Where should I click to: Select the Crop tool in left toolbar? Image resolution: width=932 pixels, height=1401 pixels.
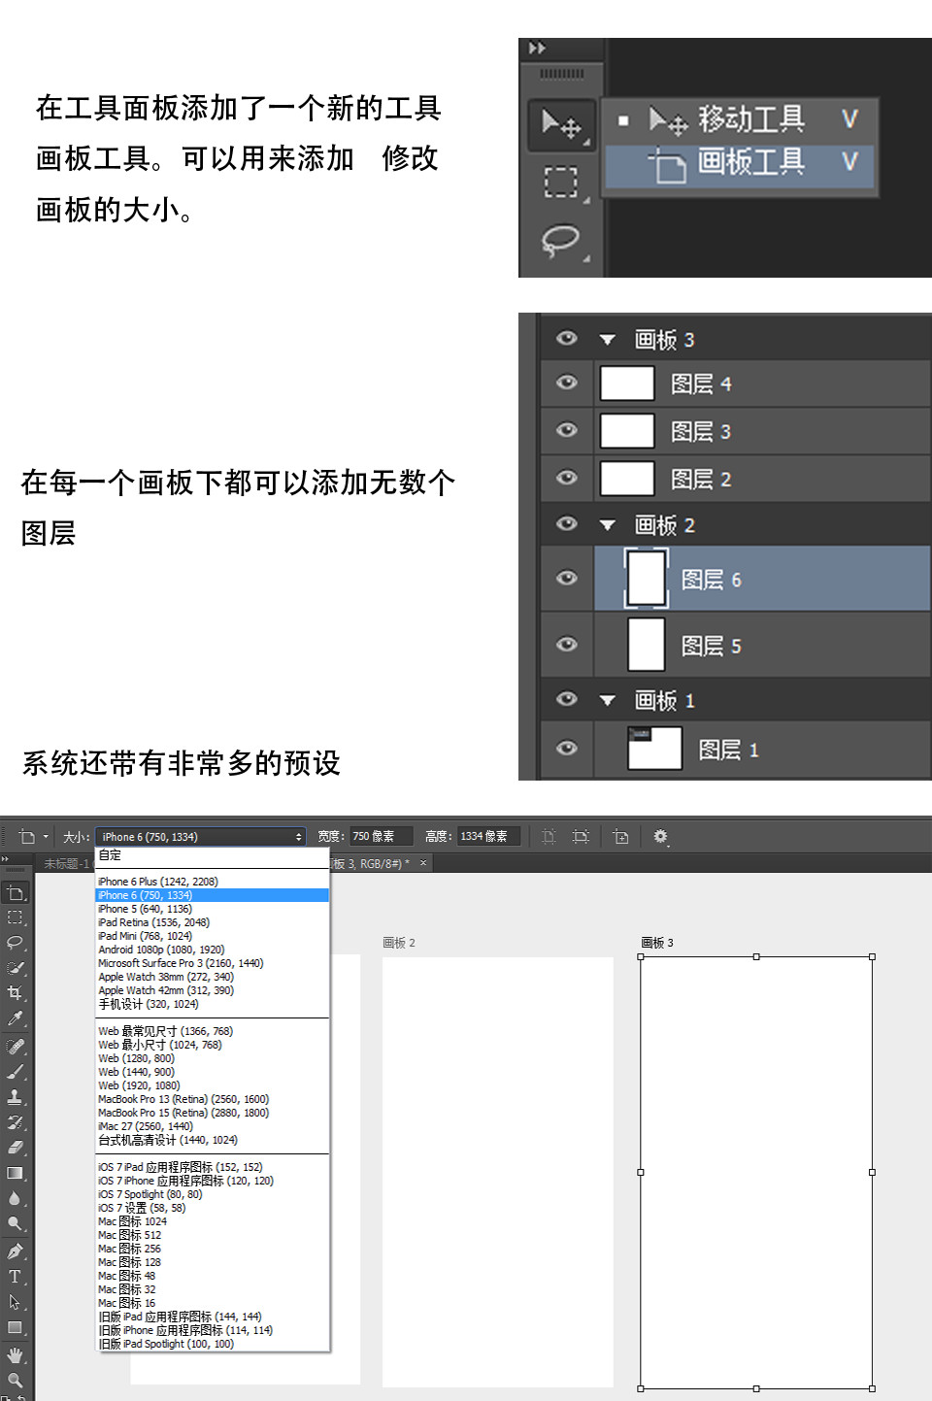15,993
